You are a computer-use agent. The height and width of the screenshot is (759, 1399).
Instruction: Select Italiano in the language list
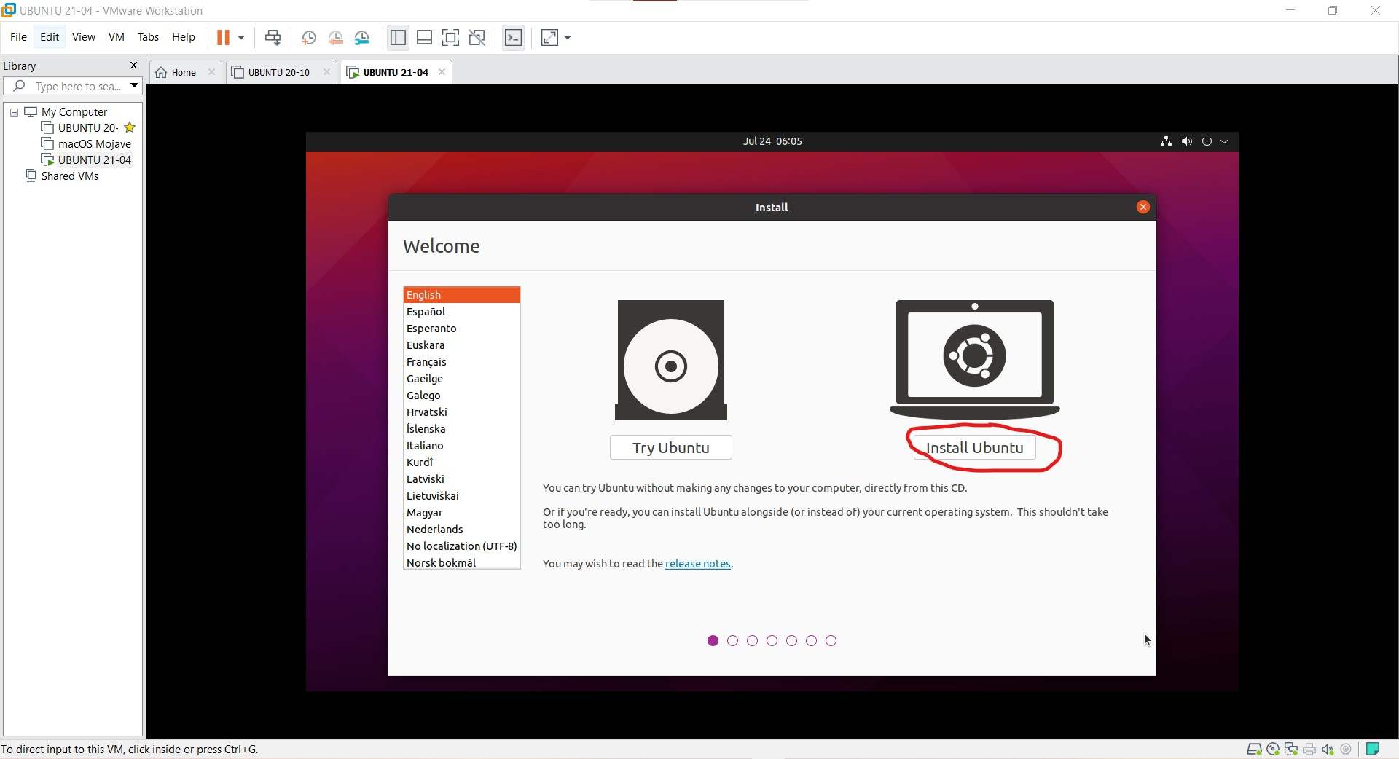click(461, 446)
